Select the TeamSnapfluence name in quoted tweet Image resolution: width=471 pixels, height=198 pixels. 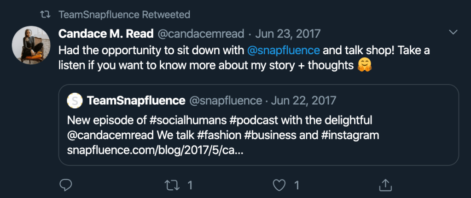coord(136,100)
